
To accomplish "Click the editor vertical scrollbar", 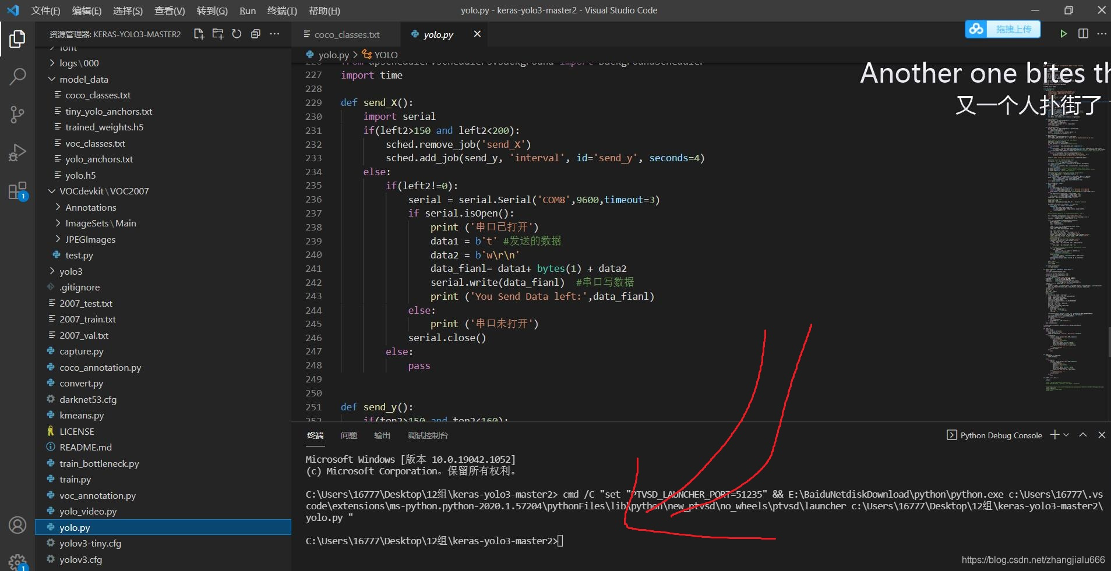I will [1108, 342].
